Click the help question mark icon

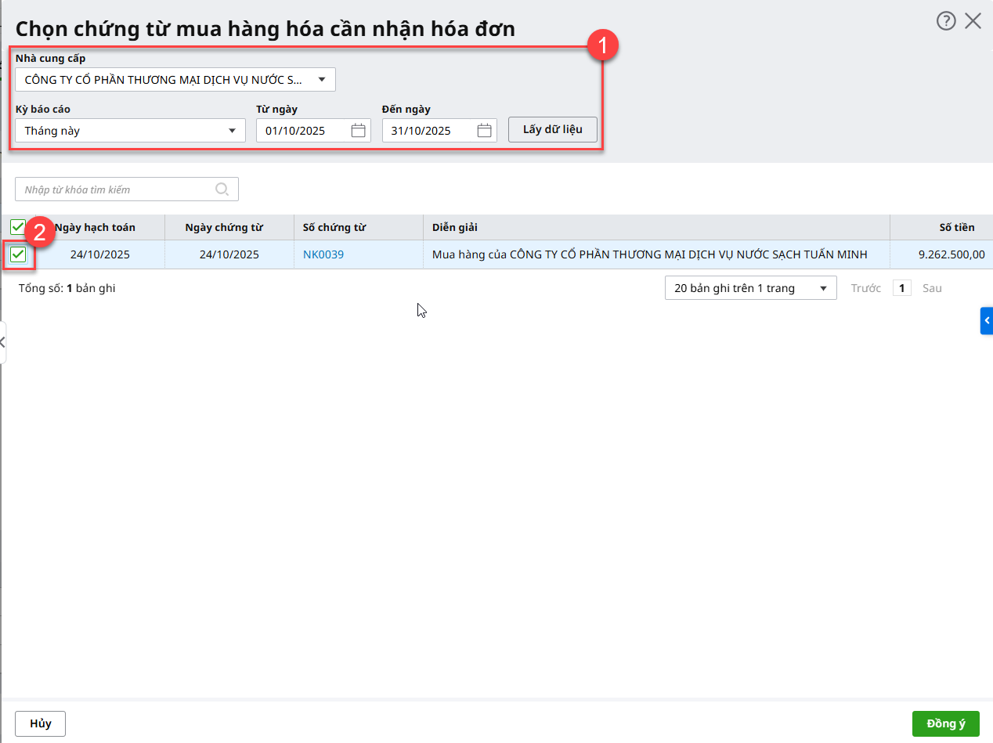[x=946, y=21]
